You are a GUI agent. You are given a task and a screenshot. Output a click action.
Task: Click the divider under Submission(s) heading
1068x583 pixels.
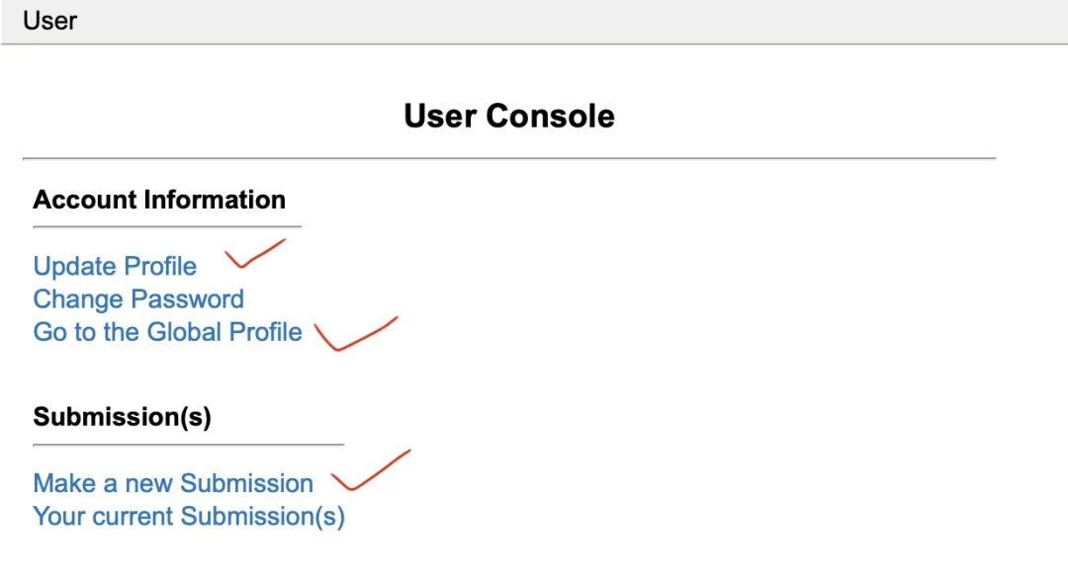(189, 445)
